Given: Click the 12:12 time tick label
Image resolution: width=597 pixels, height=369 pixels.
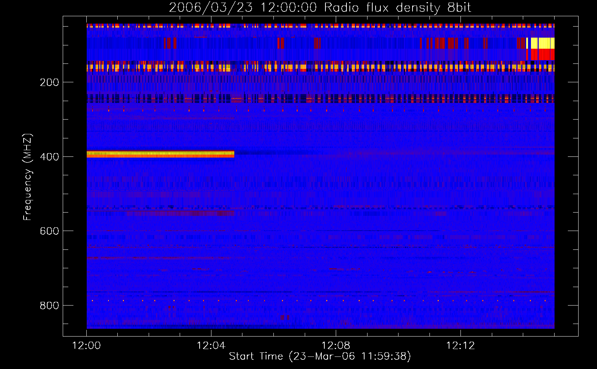Looking at the screenshot, I should [x=460, y=346].
